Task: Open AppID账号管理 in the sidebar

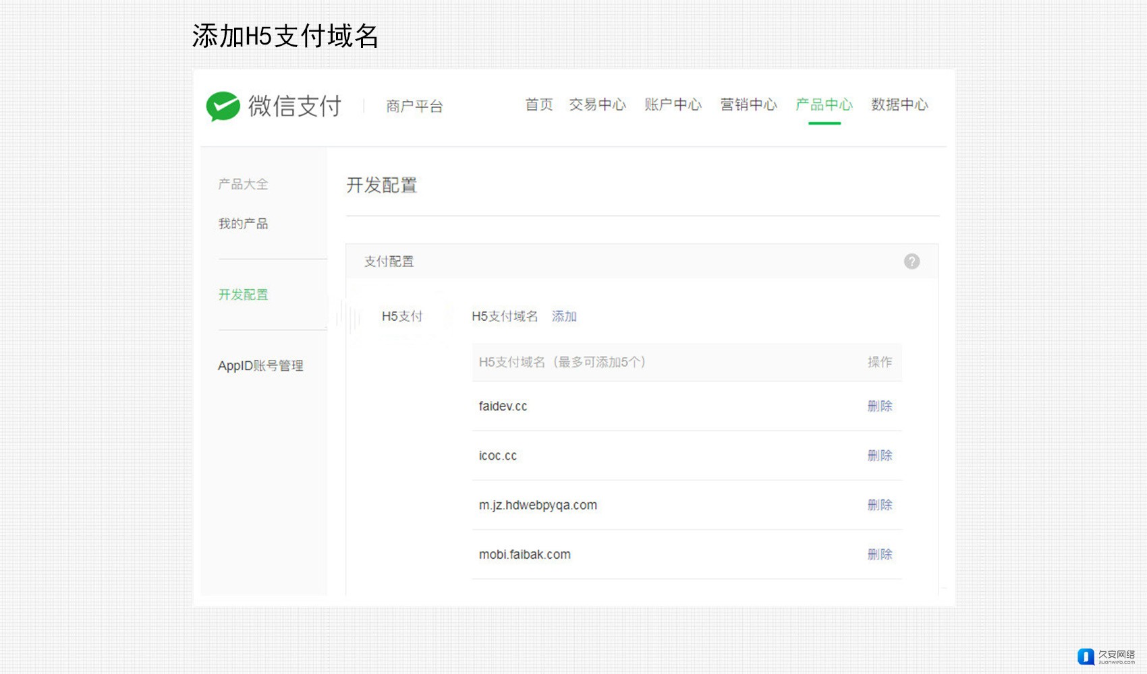Action: coord(260,366)
